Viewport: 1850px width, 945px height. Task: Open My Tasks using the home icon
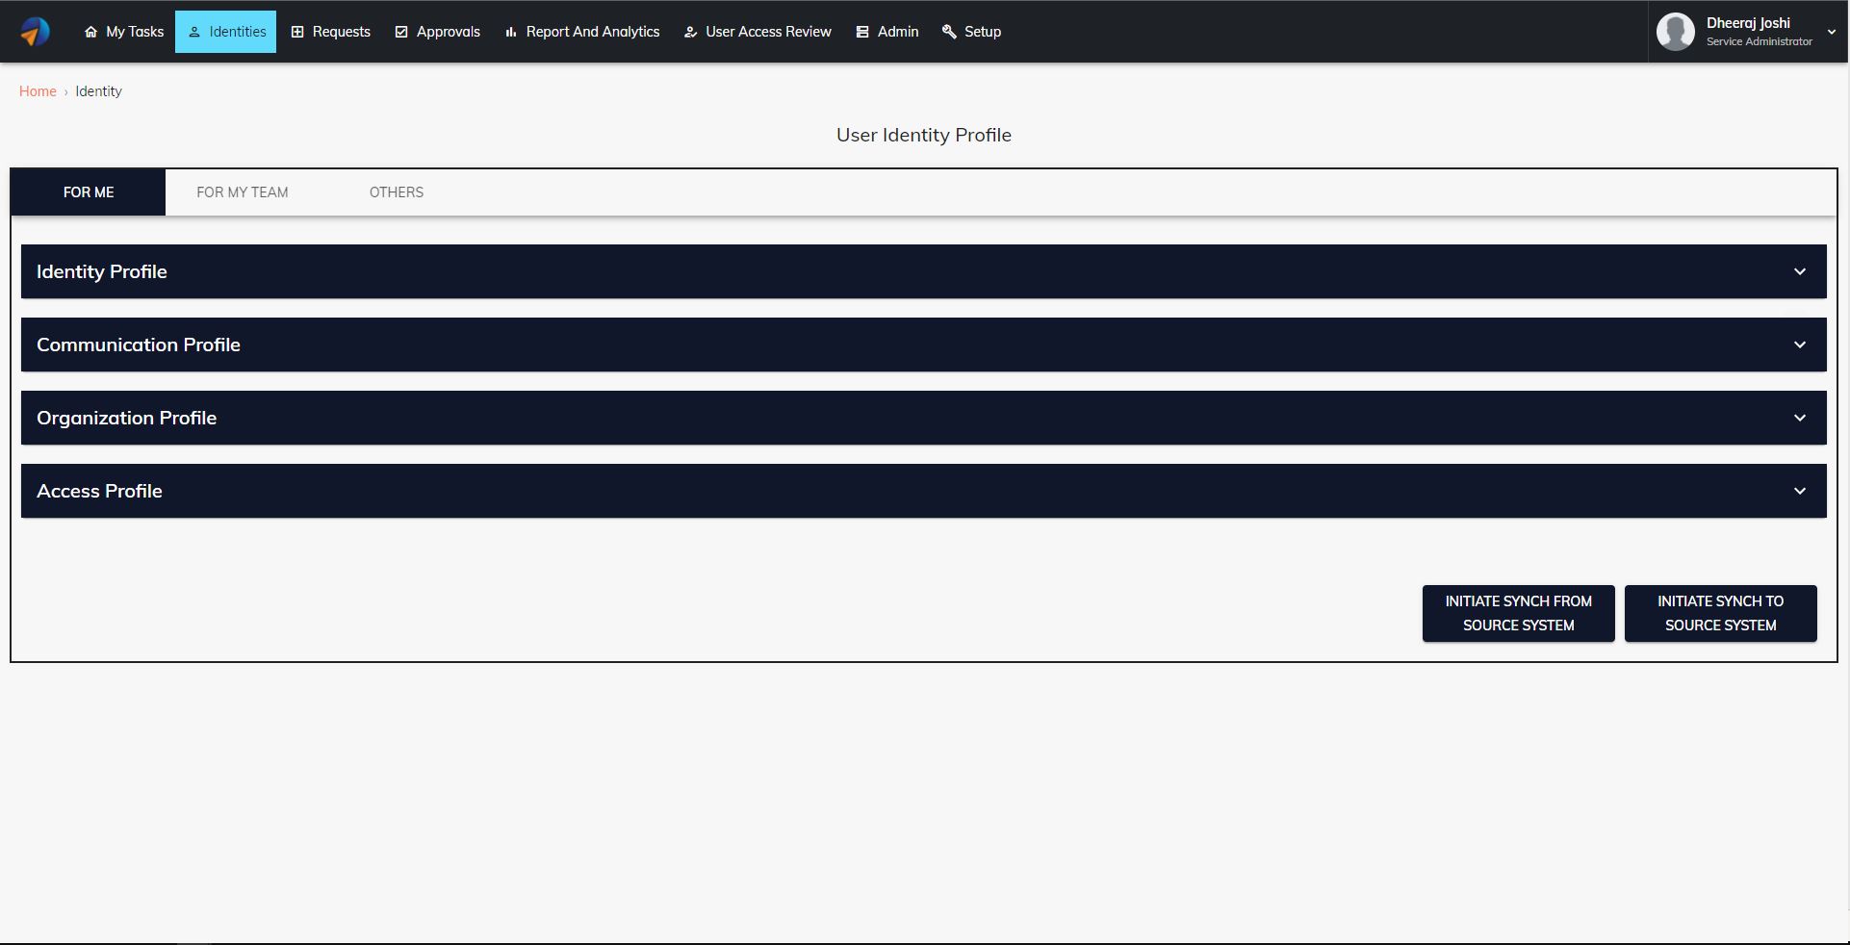[x=91, y=31]
